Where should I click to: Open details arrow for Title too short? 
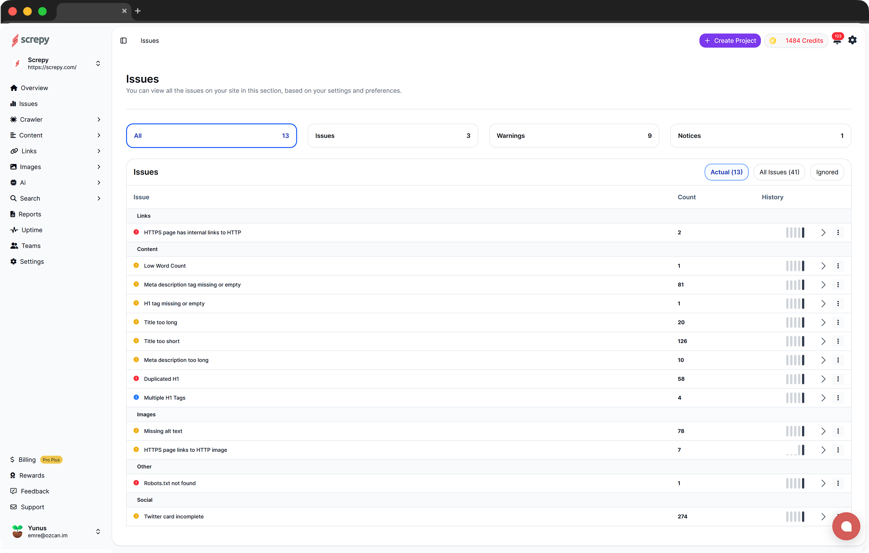pos(823,341)
